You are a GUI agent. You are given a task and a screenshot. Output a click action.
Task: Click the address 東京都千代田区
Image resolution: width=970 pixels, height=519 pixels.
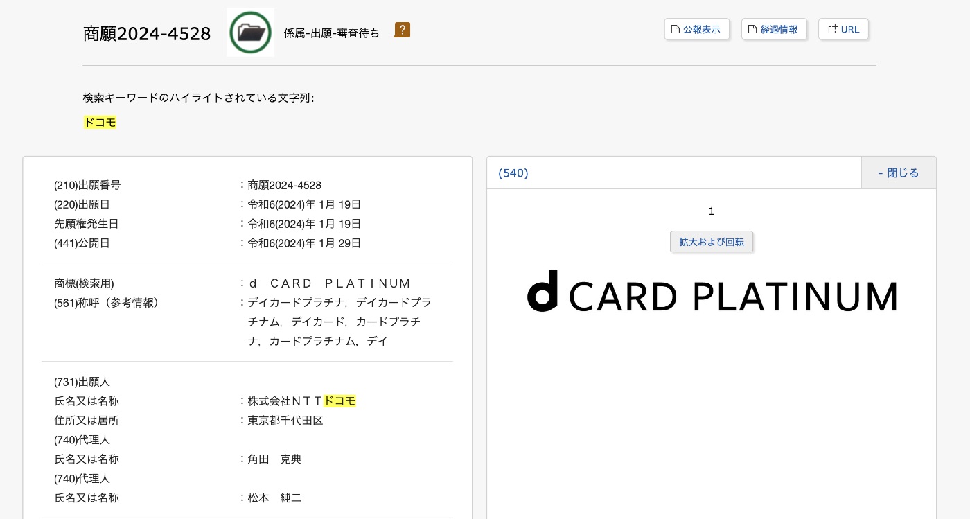(285, 421)
